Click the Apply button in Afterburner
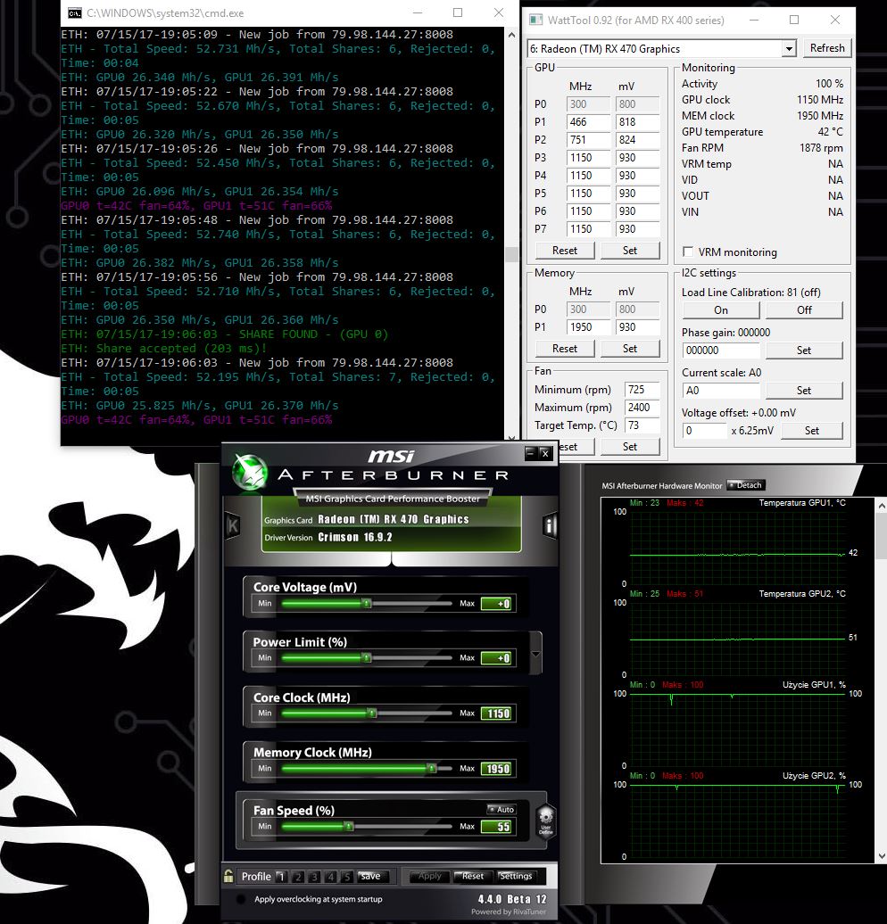 429,876
